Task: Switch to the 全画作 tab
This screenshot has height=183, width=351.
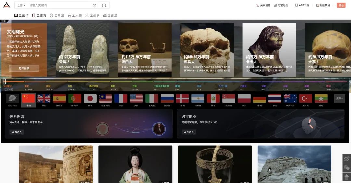Action: pyautogui.click(x=21, y=15)
